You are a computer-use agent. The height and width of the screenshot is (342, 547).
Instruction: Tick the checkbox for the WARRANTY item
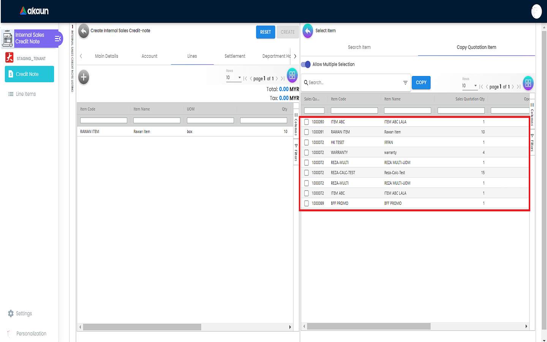click(307, 152)
